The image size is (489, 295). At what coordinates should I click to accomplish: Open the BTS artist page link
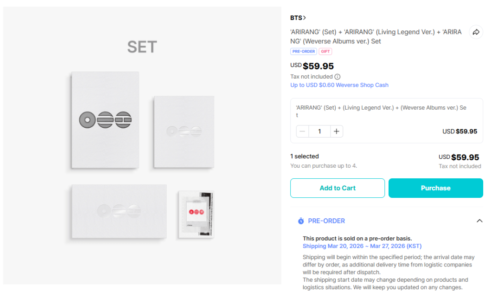298,18
